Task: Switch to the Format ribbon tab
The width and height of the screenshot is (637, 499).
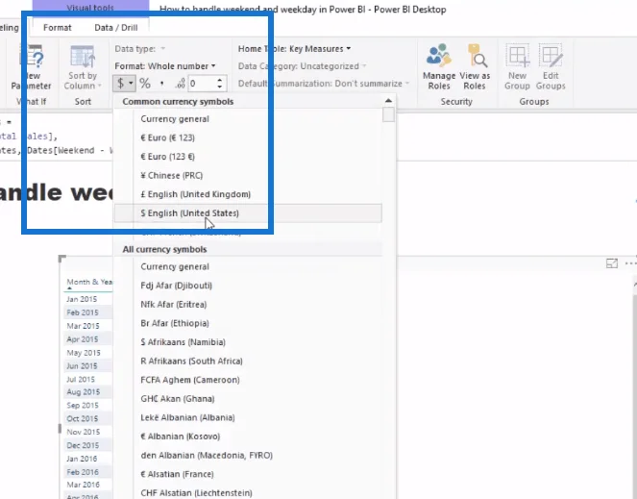Action: tap(58, 27)
